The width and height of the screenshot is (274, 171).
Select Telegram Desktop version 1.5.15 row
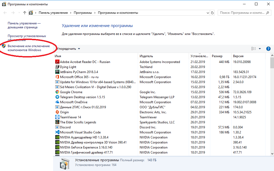tap(160, 97)
